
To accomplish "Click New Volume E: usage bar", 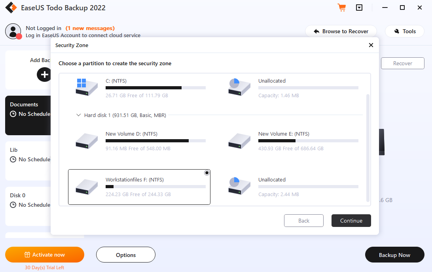I will (x=308, y=141).
